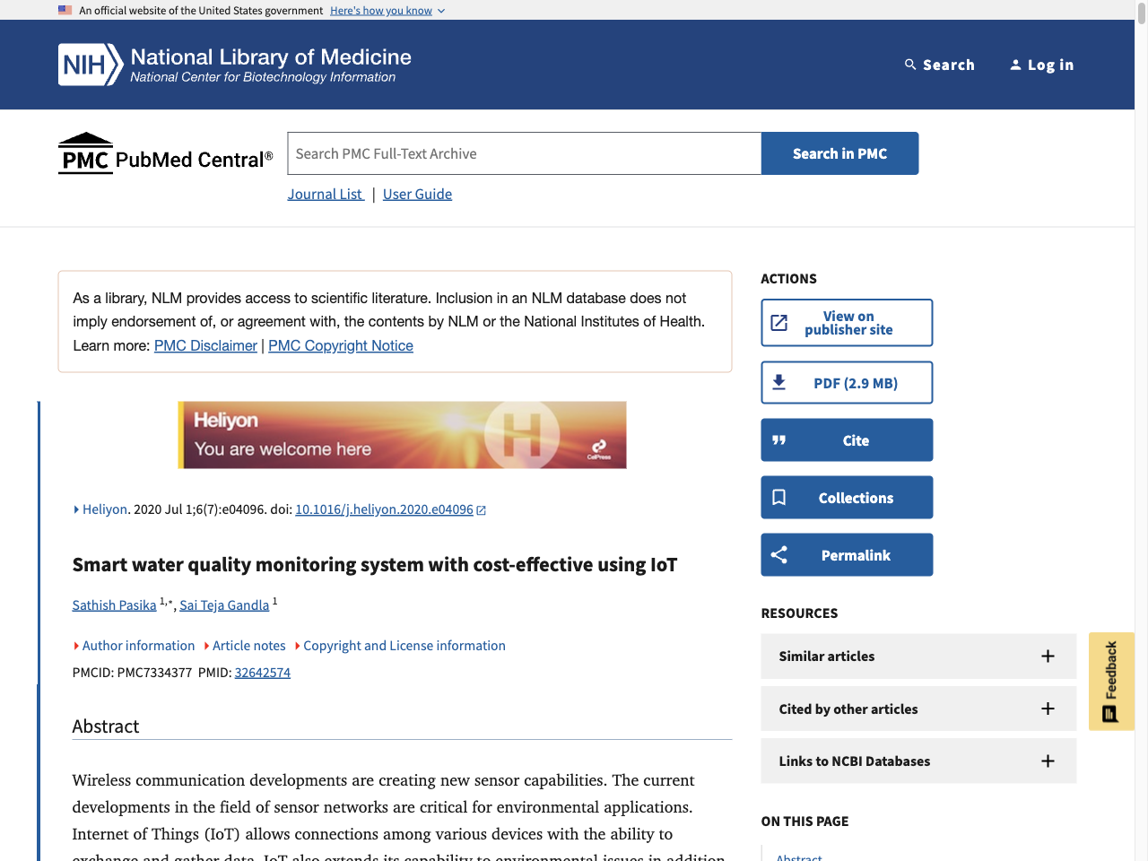This screenshot has width=1148, height=861.
Task: Expand Similar articles with the plus icon
Action: click(x=1048, y=656)
